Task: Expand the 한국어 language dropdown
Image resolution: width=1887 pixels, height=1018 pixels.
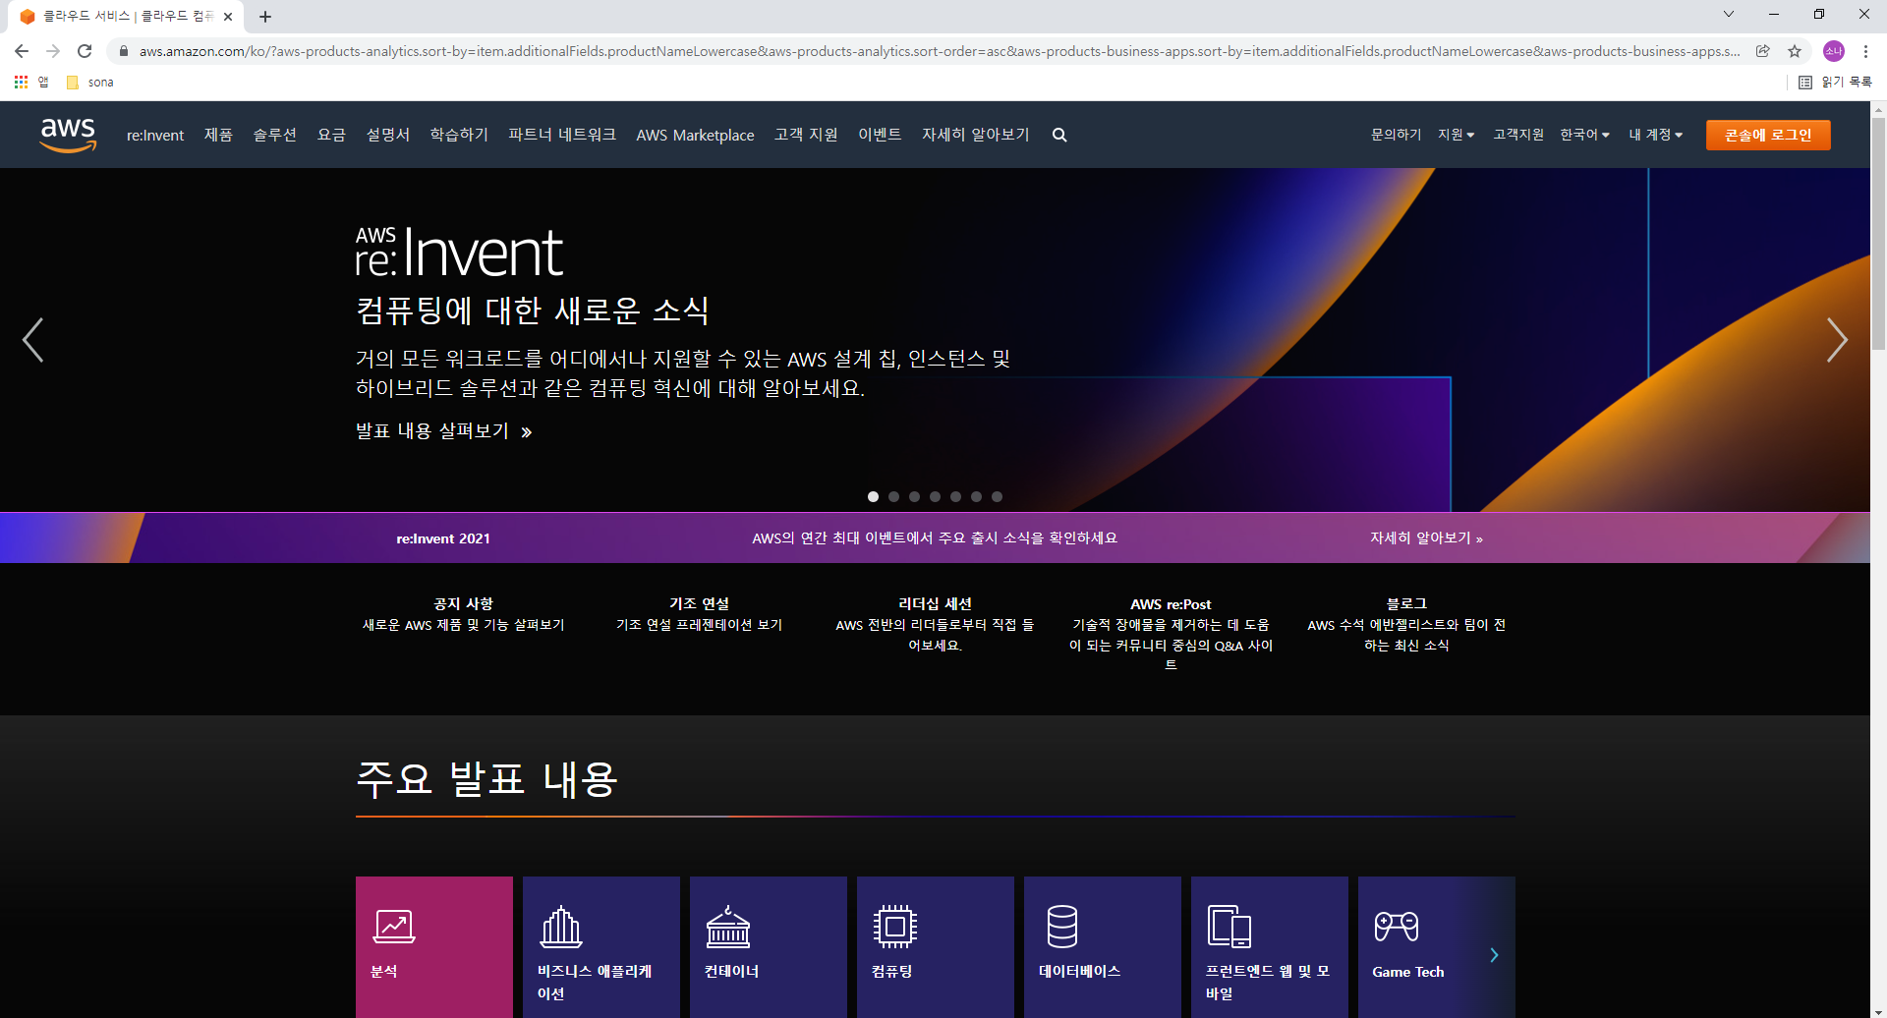Action: (1584, 135)
